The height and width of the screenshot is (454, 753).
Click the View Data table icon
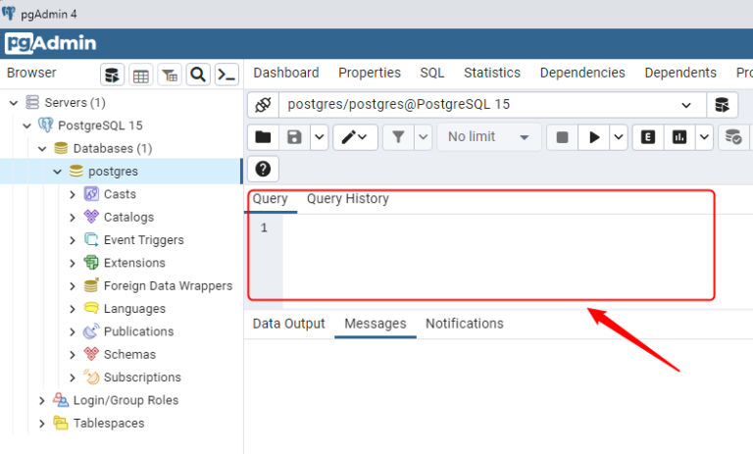coord(141,75)
